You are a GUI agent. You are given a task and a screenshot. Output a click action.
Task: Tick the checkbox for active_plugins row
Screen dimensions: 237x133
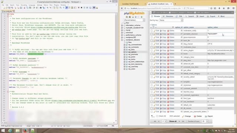point(151,51)
